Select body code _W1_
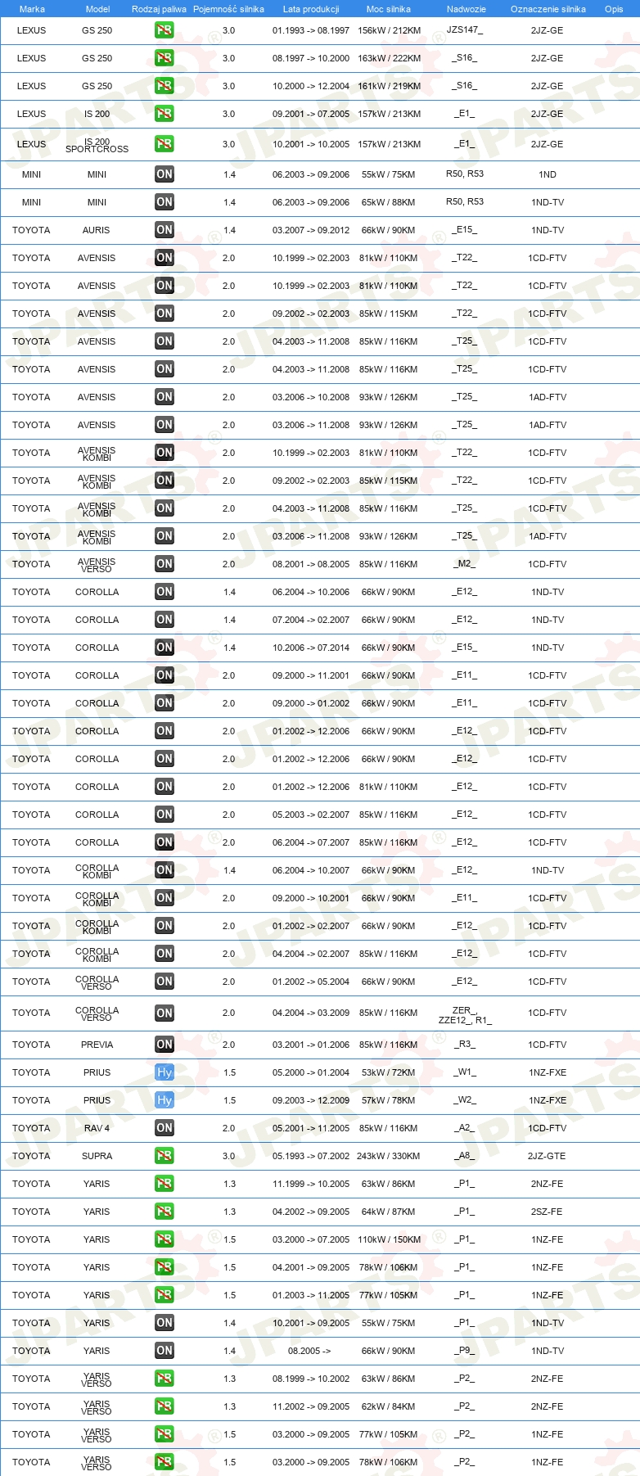The image size is (640, 1476). pos(465,1072)
